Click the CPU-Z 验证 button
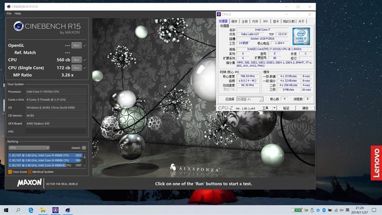This screenshot has height=215, width=382. tap(286, 108)
